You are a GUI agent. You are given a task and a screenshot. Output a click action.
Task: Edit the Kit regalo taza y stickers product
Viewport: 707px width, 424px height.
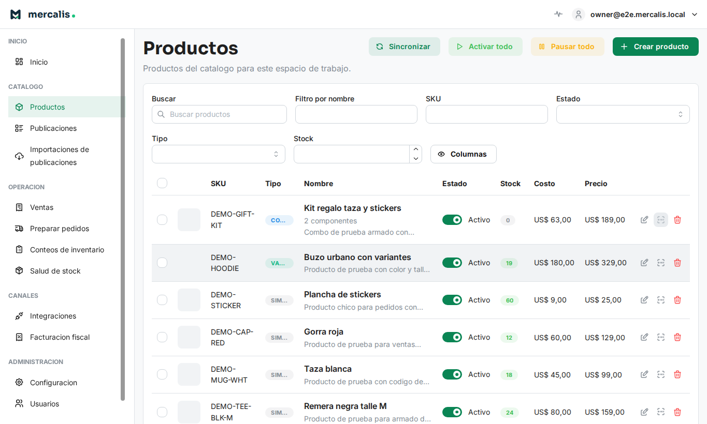pos(644,220)
